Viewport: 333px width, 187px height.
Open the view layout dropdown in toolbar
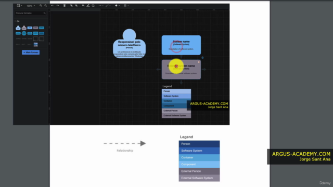pyautogui.click(x=19, y=6)
